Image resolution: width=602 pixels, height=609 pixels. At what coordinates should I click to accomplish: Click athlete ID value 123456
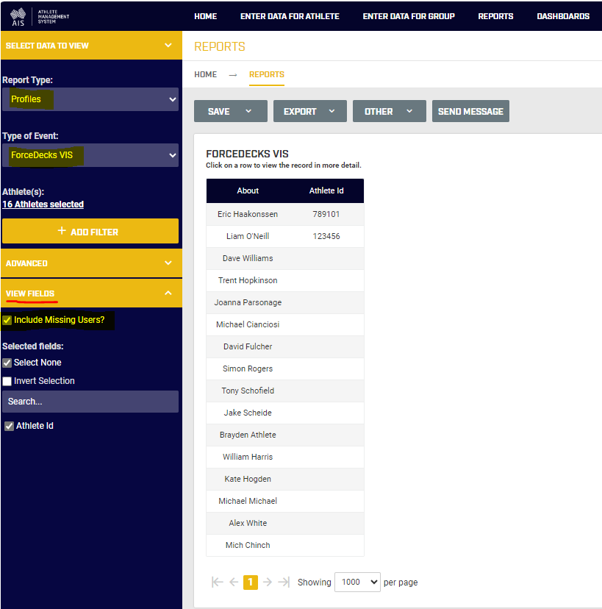(326, 236)
